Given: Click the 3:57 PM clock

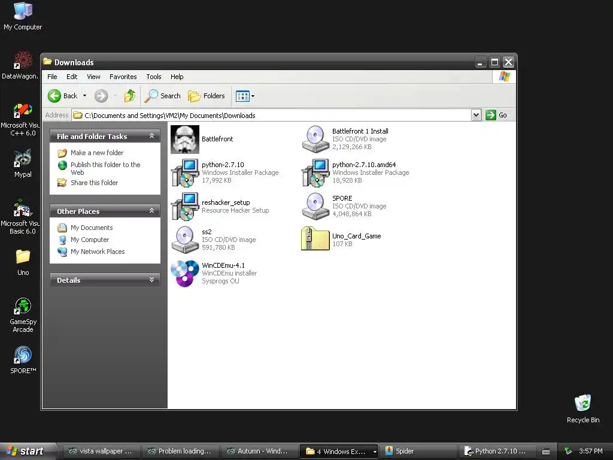Looking at the screenshot, I should pos(591,452).
